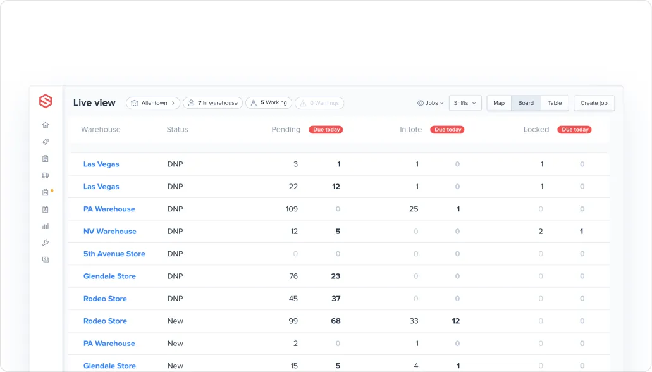Screen dimensions: 652x372
Task: Expand the Shifts dropdown
Action: pyautogui.click(x=465, y=103)
